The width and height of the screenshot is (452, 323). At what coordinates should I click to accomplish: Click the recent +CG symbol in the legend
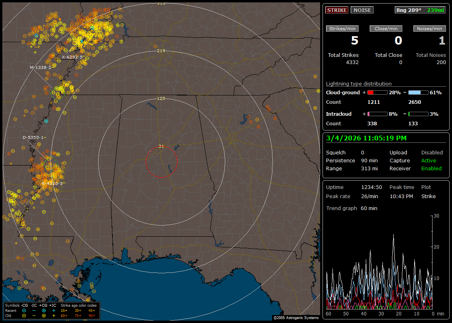click(44, 310)
